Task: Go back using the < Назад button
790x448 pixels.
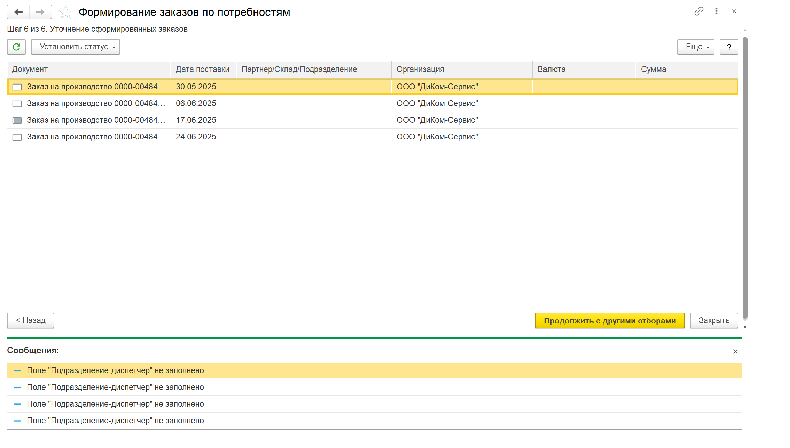Action: click(31, 321)
